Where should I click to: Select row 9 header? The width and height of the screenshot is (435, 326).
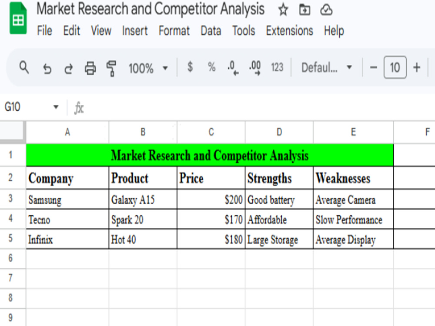[x=13, y=318]
